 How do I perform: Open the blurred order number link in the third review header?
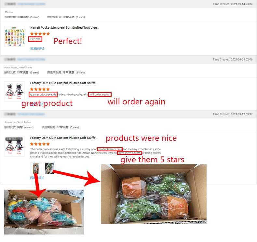click(31, 114)
